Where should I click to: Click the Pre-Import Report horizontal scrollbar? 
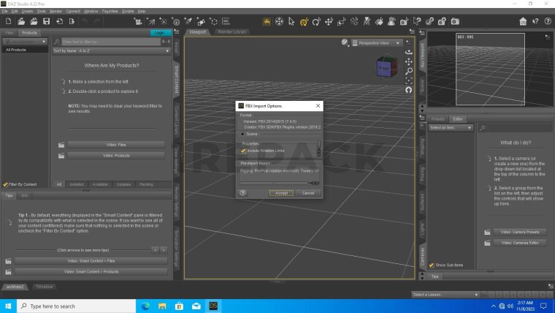coord(275,183)
